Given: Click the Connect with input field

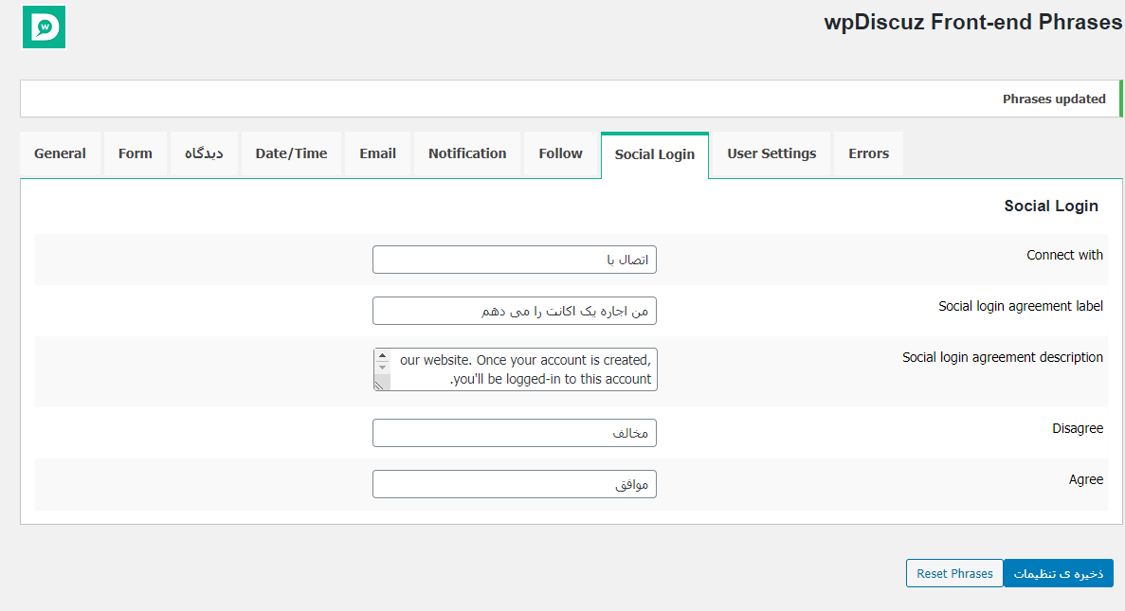Looking at the screenshot, I should pos(515,260).
